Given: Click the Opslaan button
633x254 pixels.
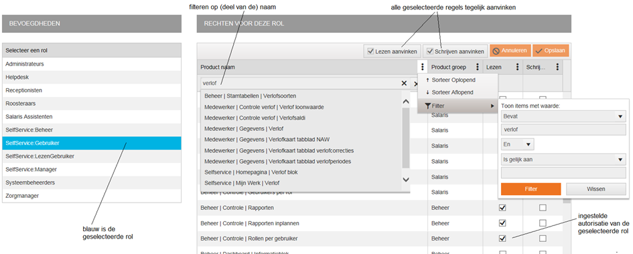Looking at the screenshot, I should click(x=551, y=51).
